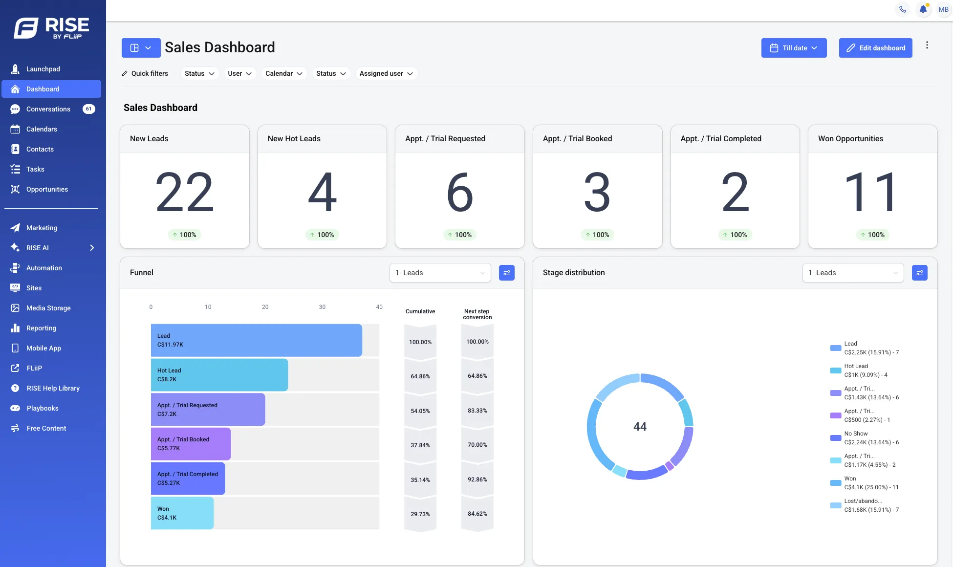The width and height of the screenshot is (953, 567).
Task: Click the Marketing paper plane icon
Action: coord(15,228)
